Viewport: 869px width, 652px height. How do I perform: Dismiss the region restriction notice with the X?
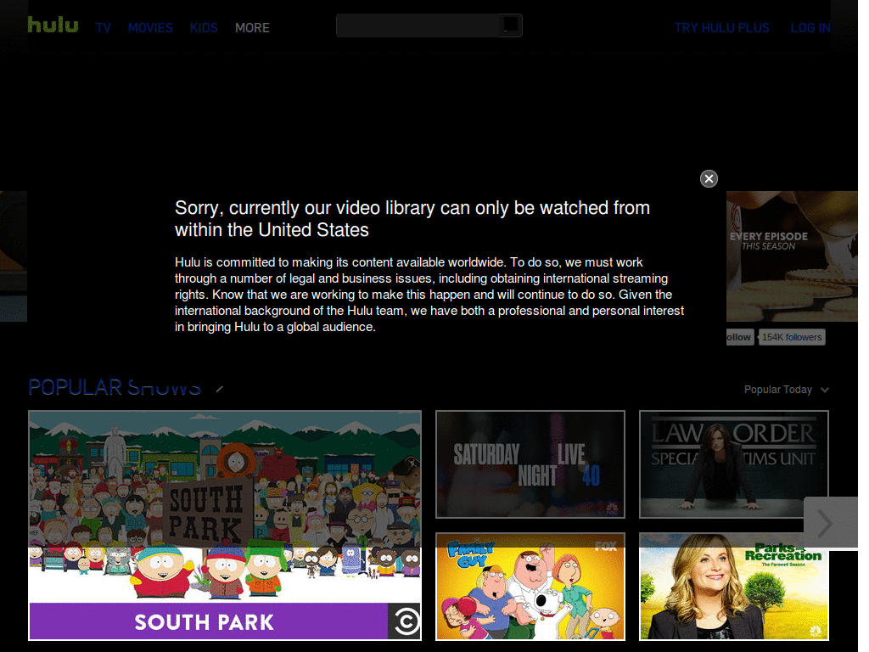709,178
